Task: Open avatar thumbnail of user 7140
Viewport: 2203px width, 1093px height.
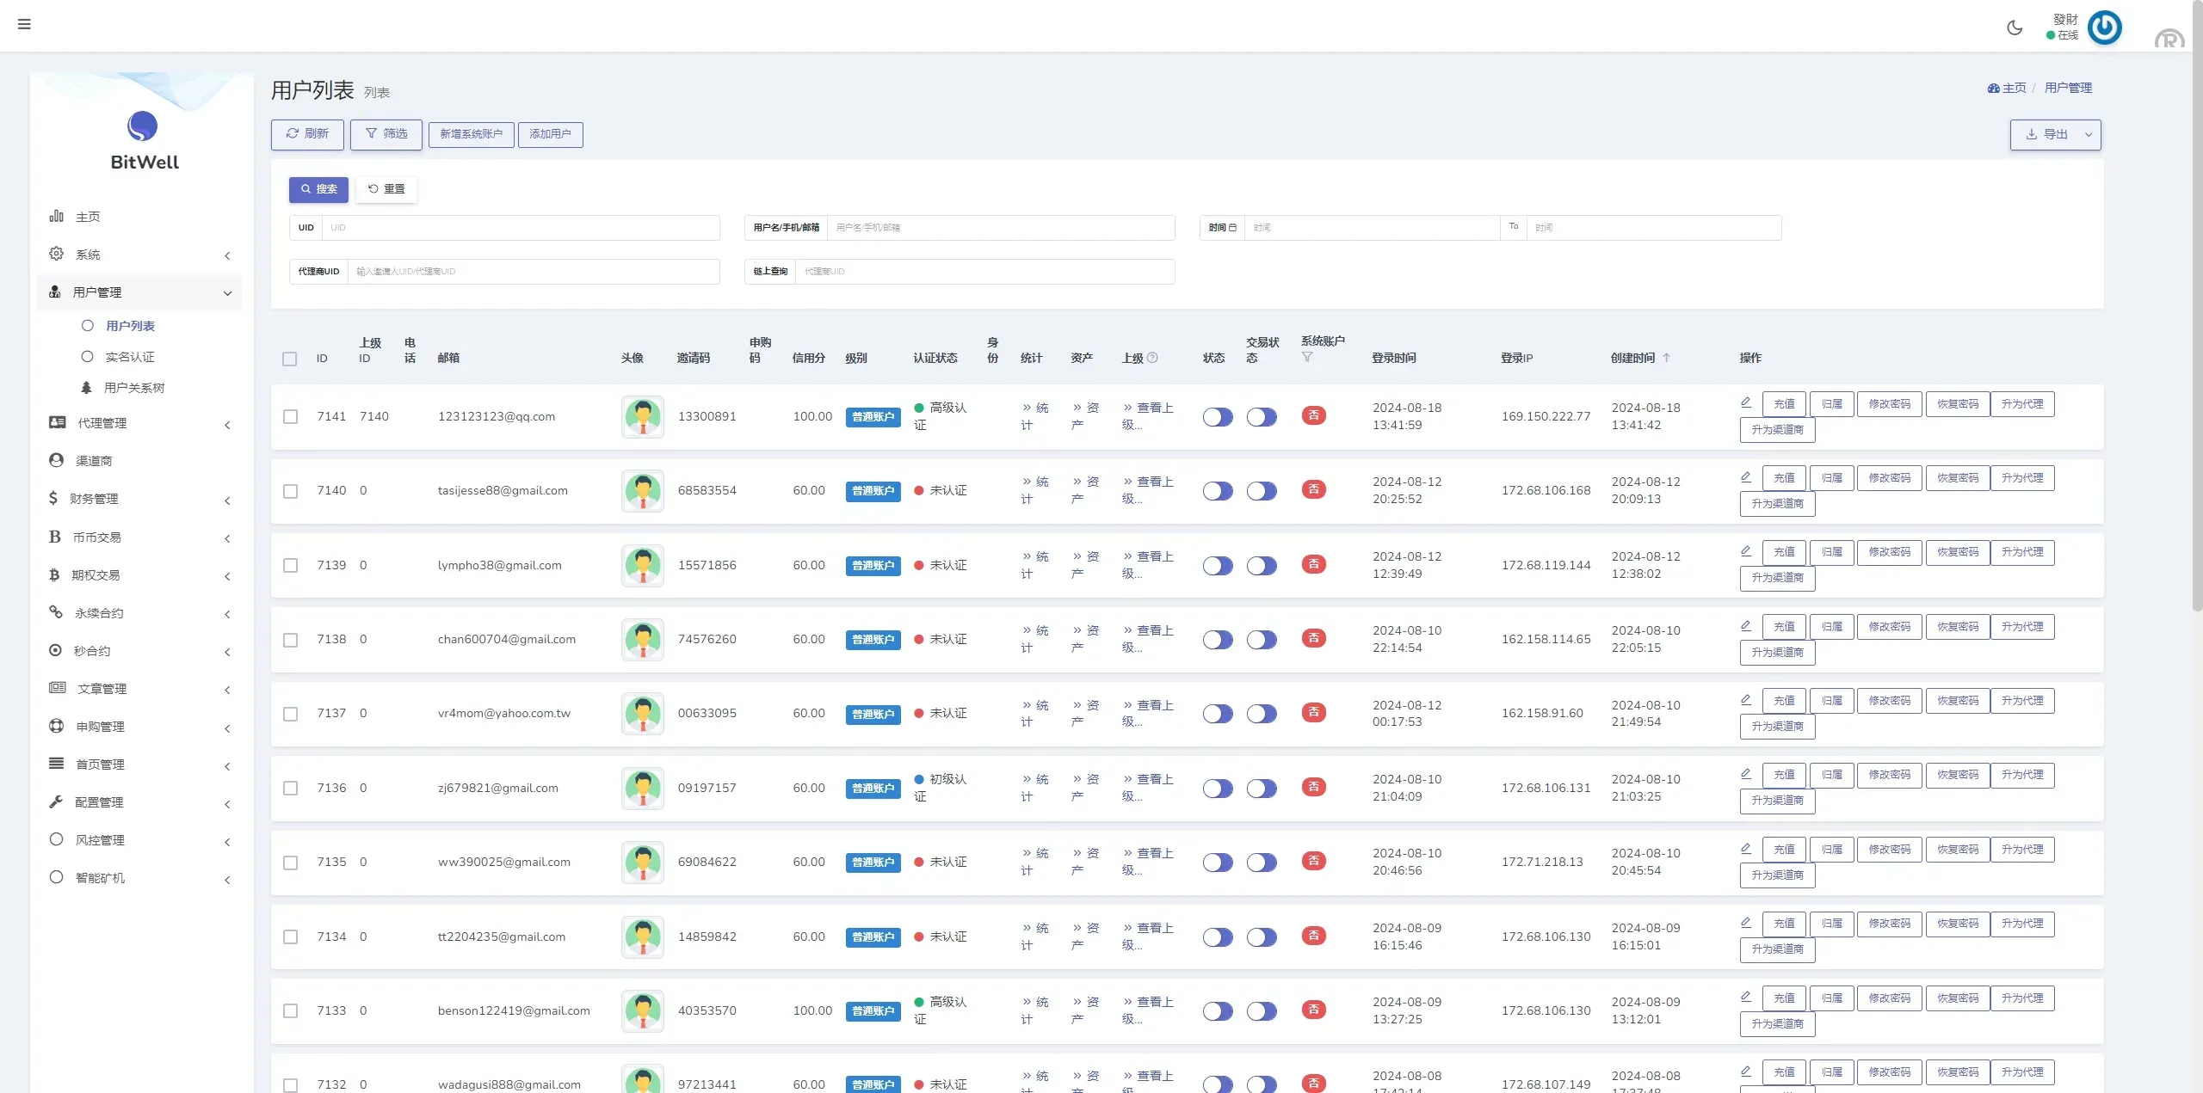Action: pyautogui.click(x=642, y=491)
